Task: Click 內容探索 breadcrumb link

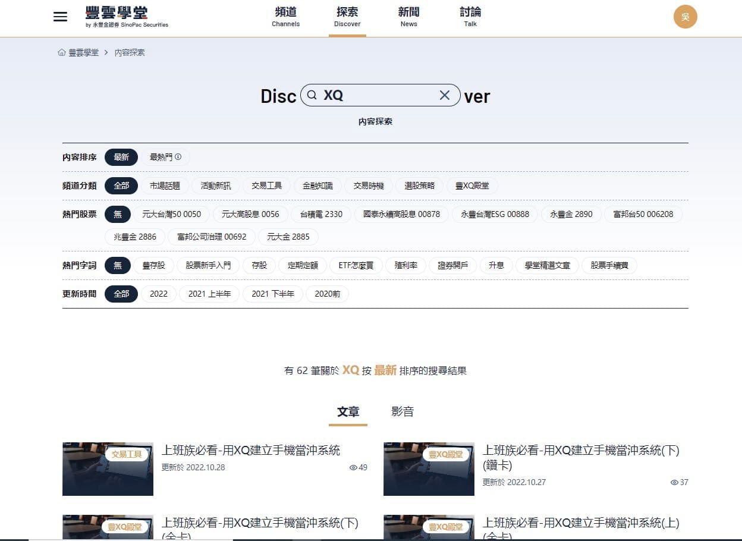Action: [x=130, y=52]
